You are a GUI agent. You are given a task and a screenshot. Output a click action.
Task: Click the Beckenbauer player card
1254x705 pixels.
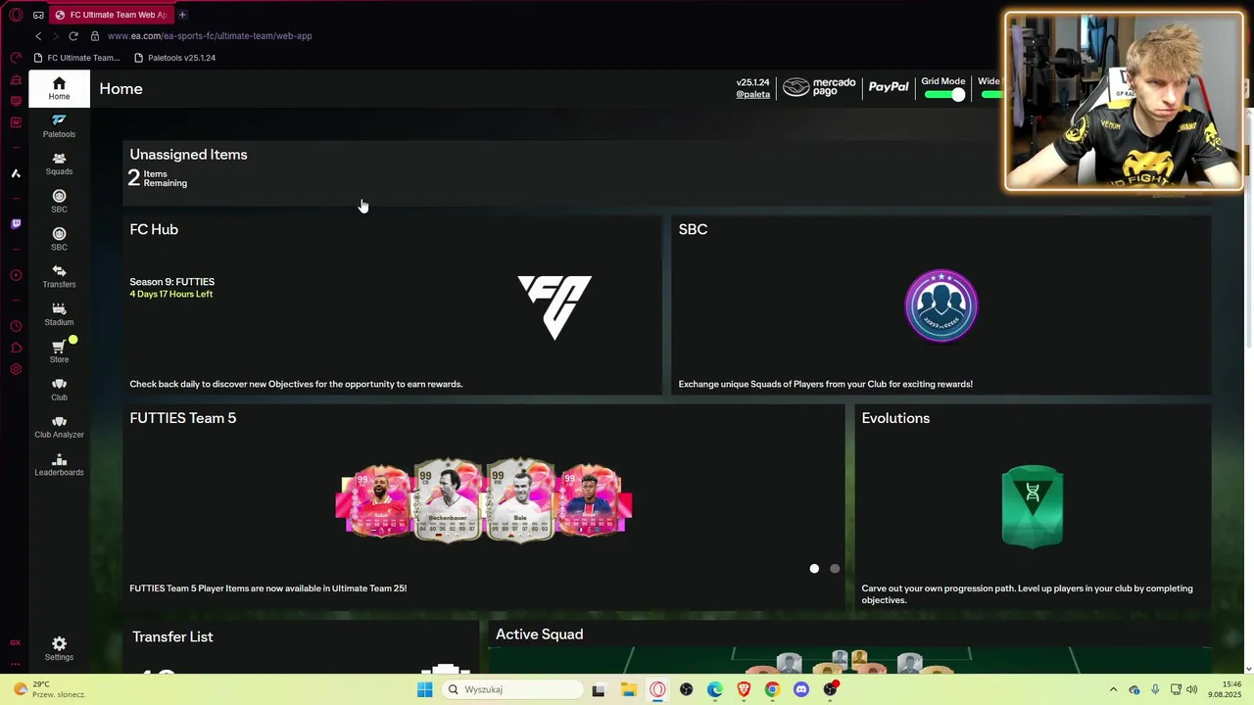pyautogui.click(x=448, y=499)
